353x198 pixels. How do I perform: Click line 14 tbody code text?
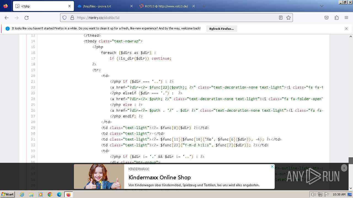click(x=113, y=41)
